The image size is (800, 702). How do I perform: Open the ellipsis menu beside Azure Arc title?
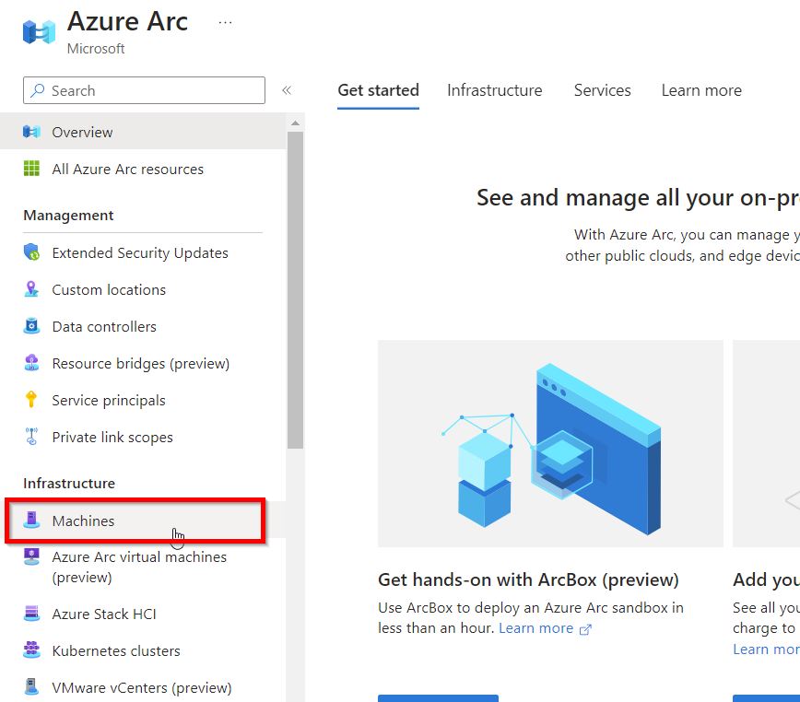click(225, 22)
